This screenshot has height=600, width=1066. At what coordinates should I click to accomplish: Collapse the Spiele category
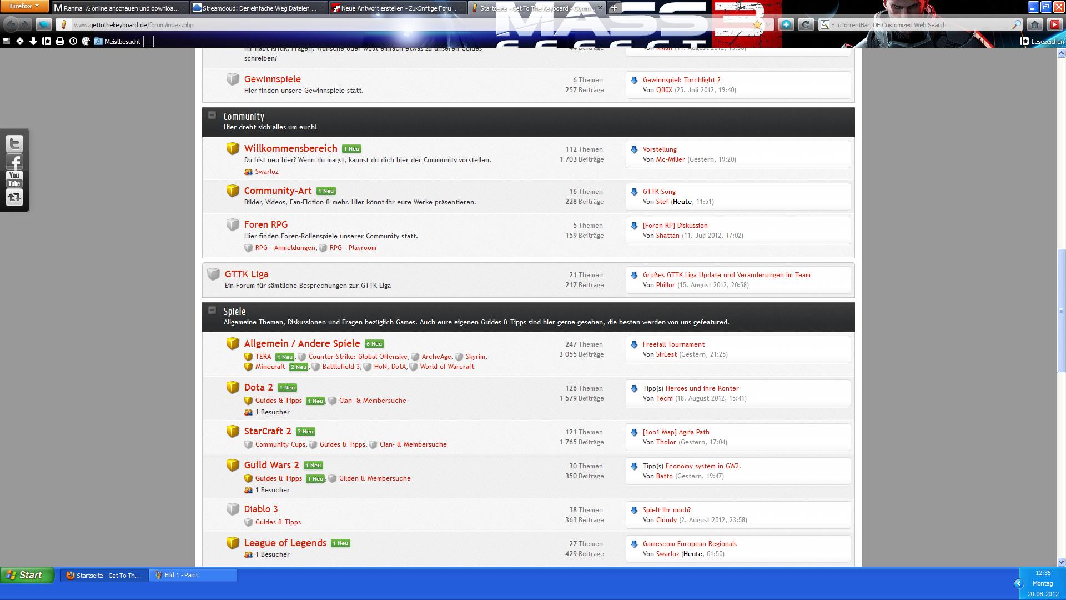212,310
